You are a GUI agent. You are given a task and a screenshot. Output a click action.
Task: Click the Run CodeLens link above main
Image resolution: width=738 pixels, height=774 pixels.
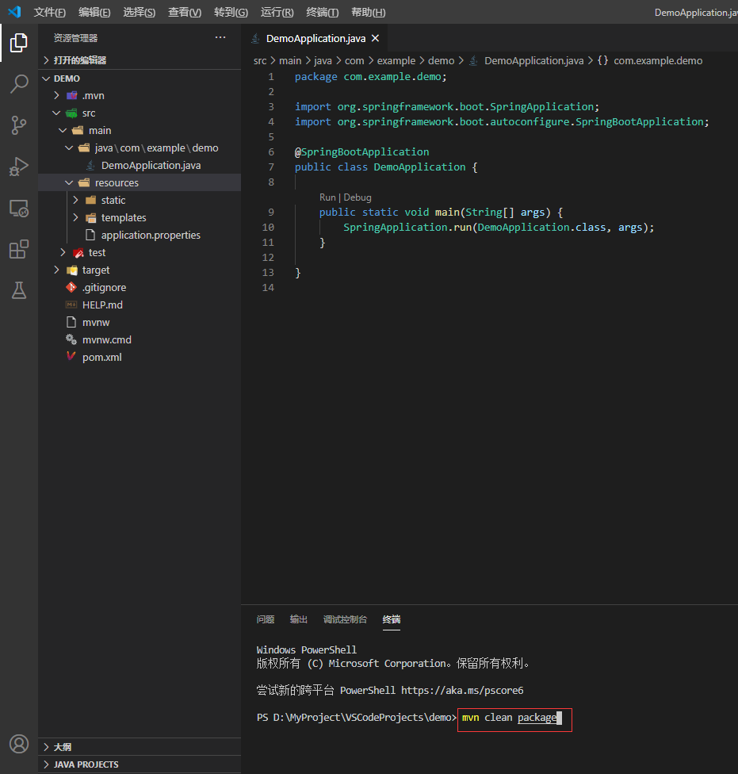327,197
